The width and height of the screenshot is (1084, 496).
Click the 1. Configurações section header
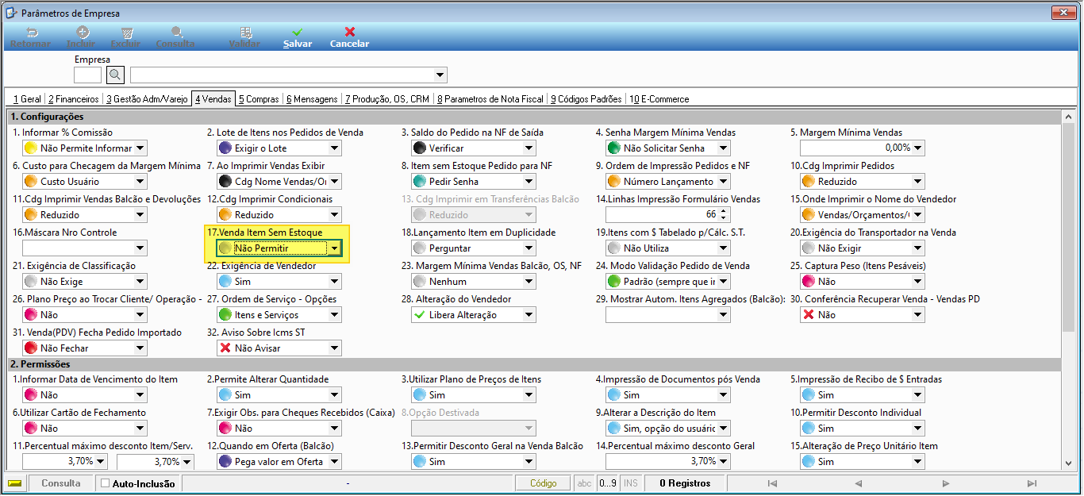tap(533, 117)
